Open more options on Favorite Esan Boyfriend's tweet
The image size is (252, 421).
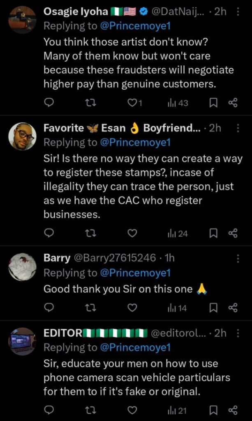238,128
